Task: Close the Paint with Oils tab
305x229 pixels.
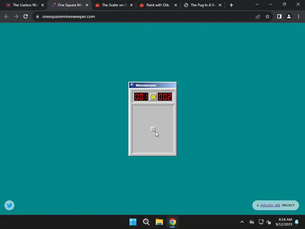Action: [176, 5]
